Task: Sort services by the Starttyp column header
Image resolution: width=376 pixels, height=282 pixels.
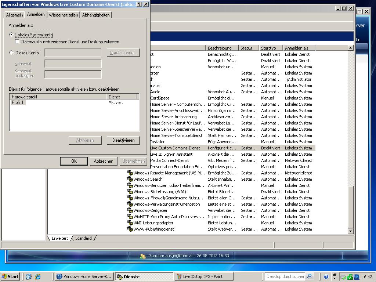Action: [271, 48]
